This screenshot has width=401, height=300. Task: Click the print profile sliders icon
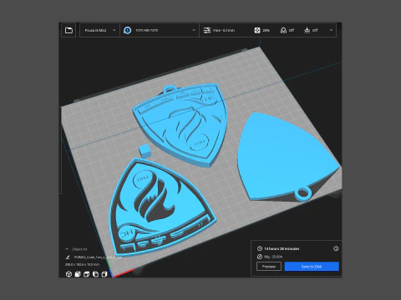coord(207,30)
